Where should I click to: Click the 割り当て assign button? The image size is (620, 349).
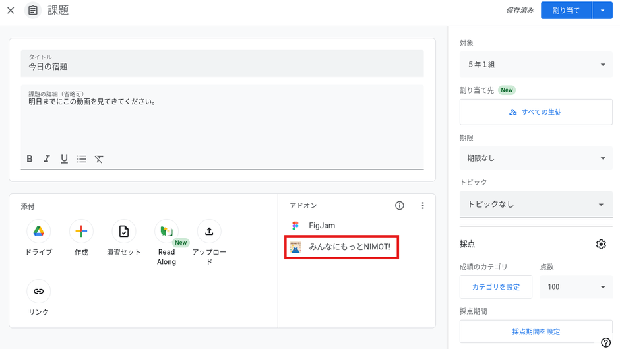[x=566, y=11]
